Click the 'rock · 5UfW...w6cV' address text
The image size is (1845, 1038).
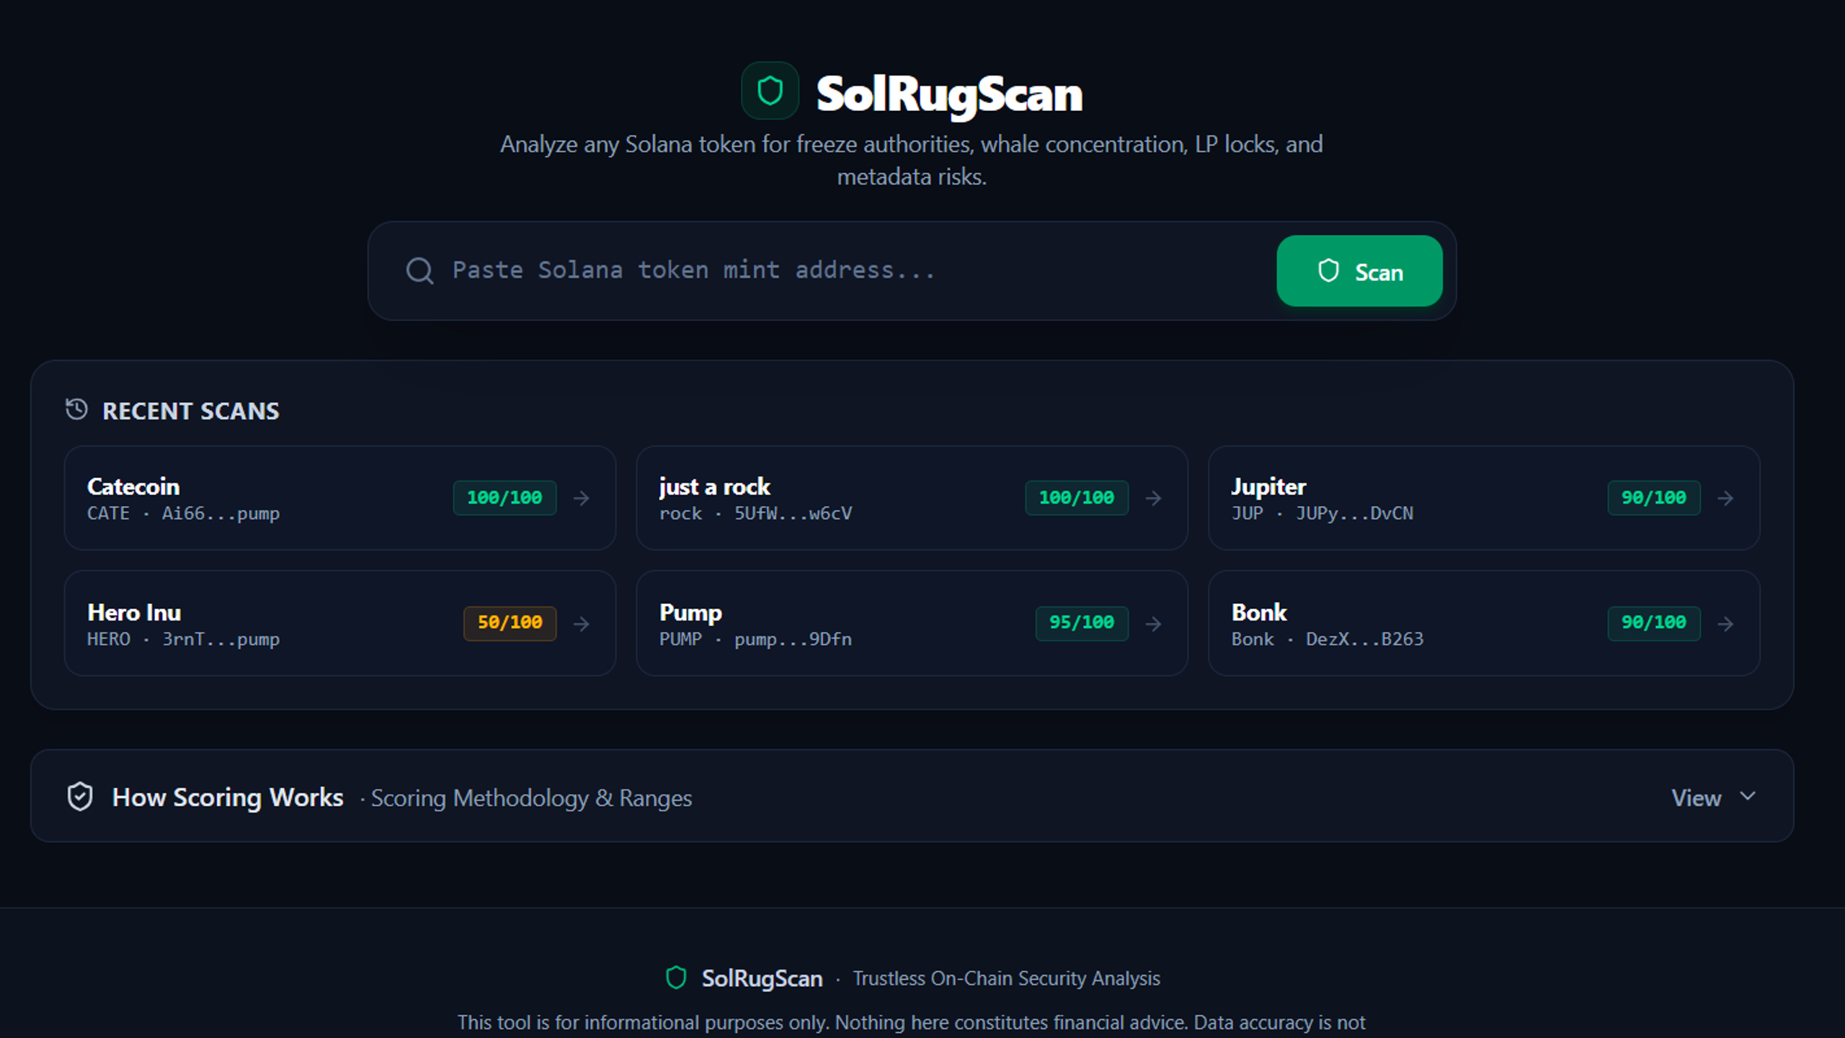coord(755,514)
